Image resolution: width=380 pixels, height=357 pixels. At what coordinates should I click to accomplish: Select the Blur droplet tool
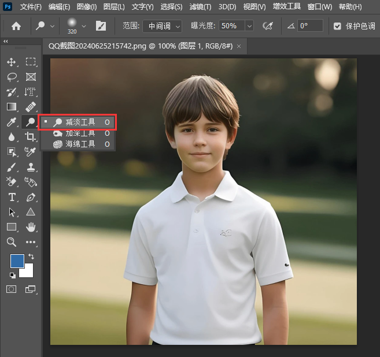click(12, 137)
